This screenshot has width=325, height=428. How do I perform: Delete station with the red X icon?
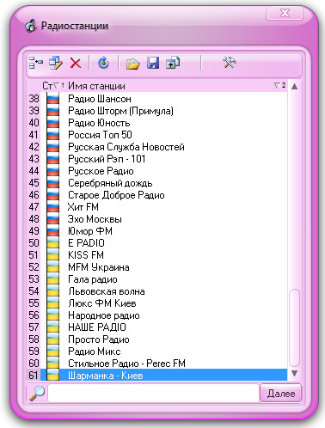pyautogui.click(x=76, y=63)
